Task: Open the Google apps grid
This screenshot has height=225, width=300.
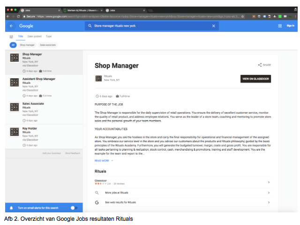Action: [x=280, y=26]
